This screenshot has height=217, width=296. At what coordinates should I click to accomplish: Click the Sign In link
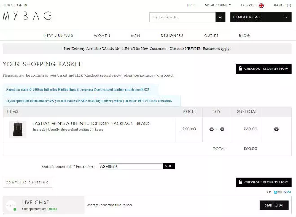pos(21,5)
